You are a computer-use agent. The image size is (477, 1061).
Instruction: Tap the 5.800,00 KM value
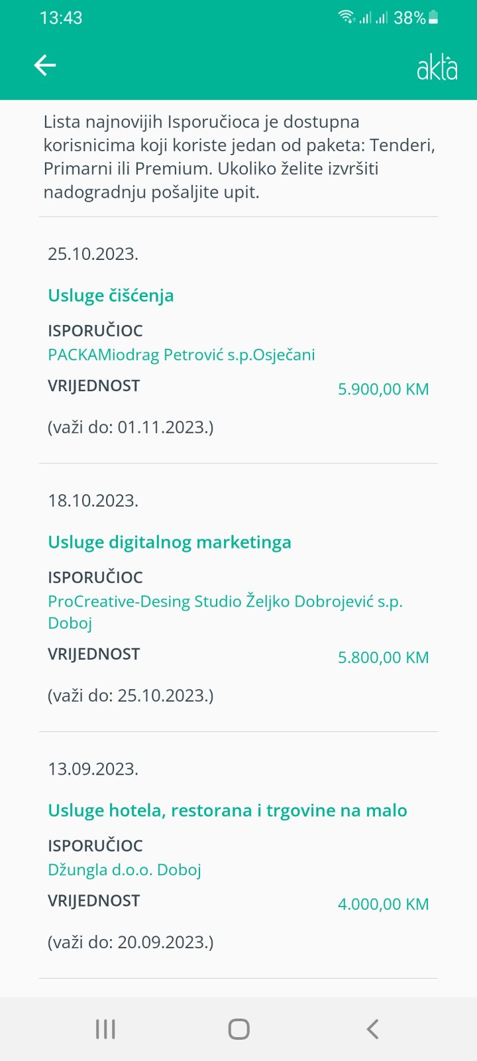[x=383, y=657]
